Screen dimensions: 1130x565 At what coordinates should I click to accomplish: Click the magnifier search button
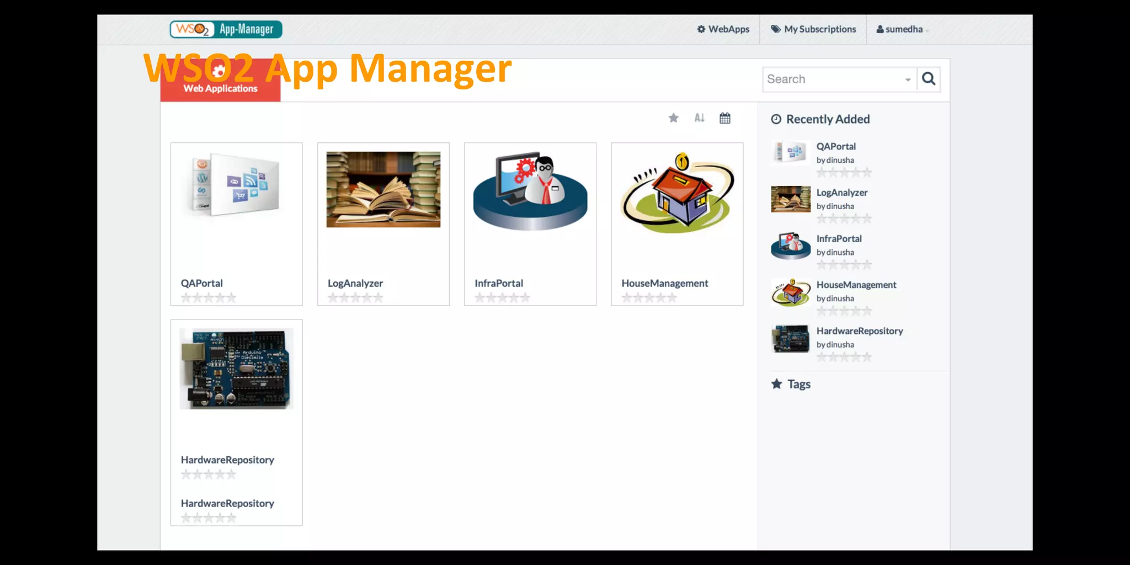[929, 79]
